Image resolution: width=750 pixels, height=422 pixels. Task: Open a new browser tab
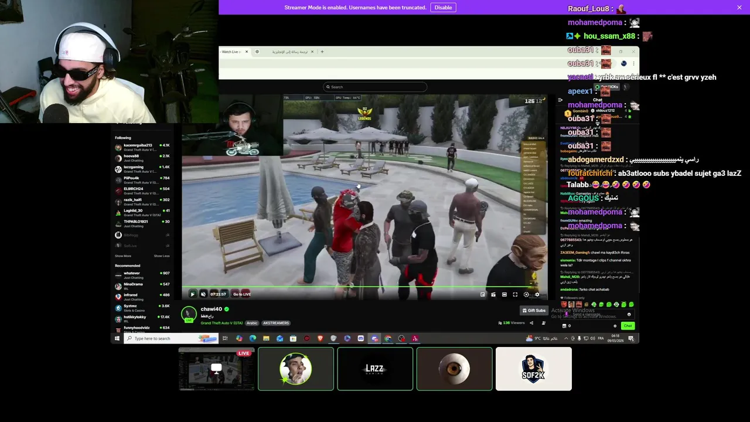(322, 52)
